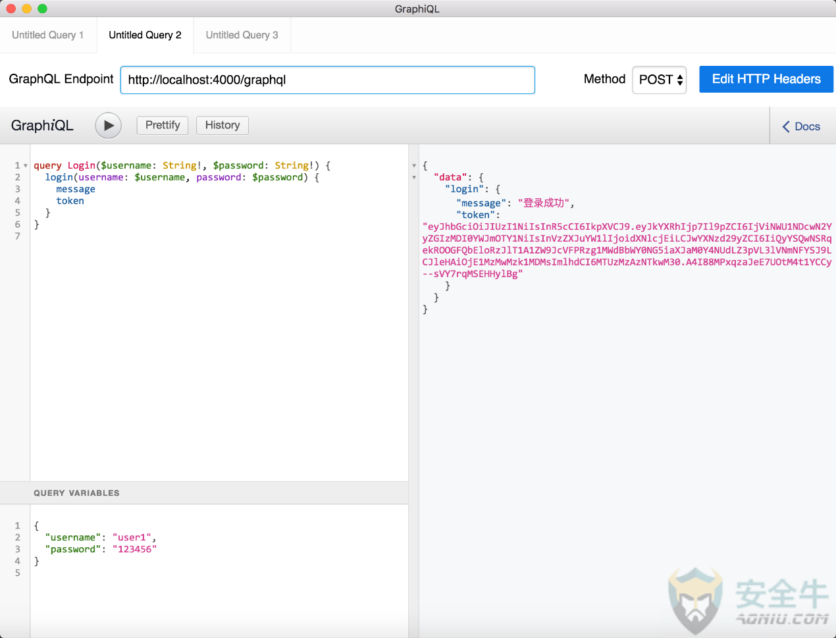Click "login" key in the result pane
Viewport: 836px width, 638px height.
465,189
